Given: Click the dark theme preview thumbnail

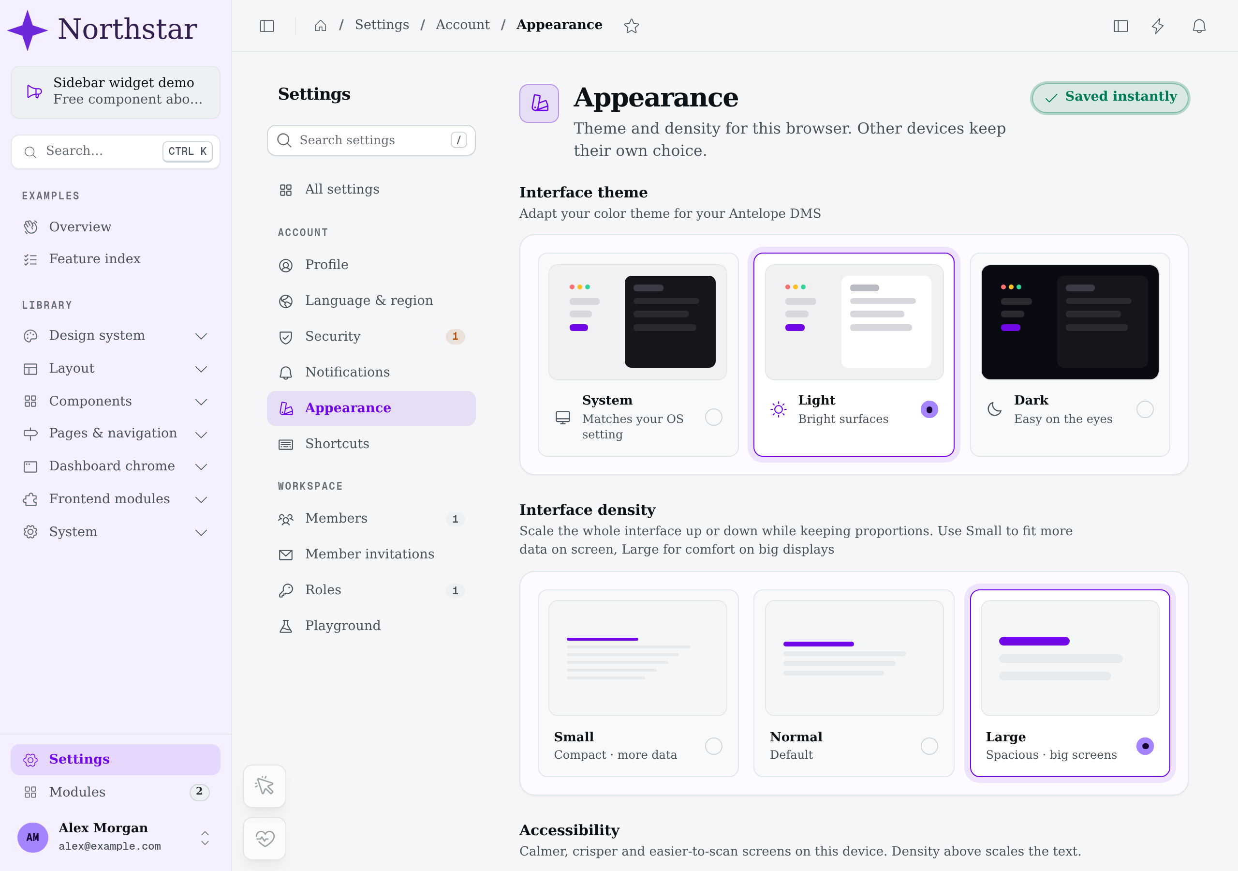Looking at the screenshot, I should (x=1070, y=322).
